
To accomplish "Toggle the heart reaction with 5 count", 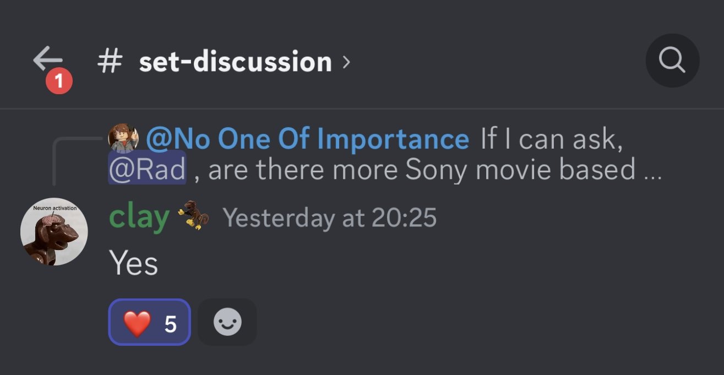I will [150, 323].
